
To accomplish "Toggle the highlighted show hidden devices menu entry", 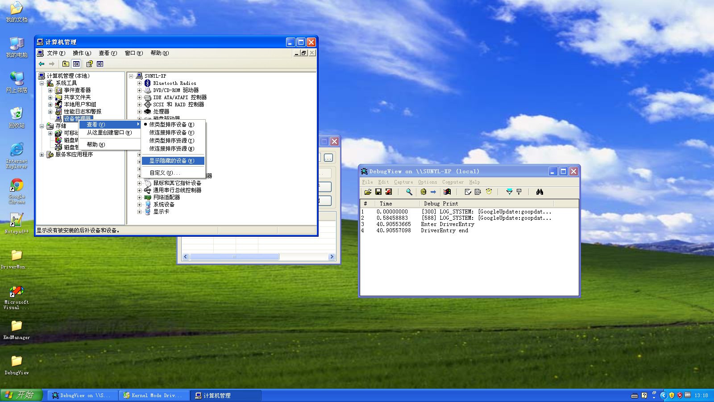I will [173, 161].
